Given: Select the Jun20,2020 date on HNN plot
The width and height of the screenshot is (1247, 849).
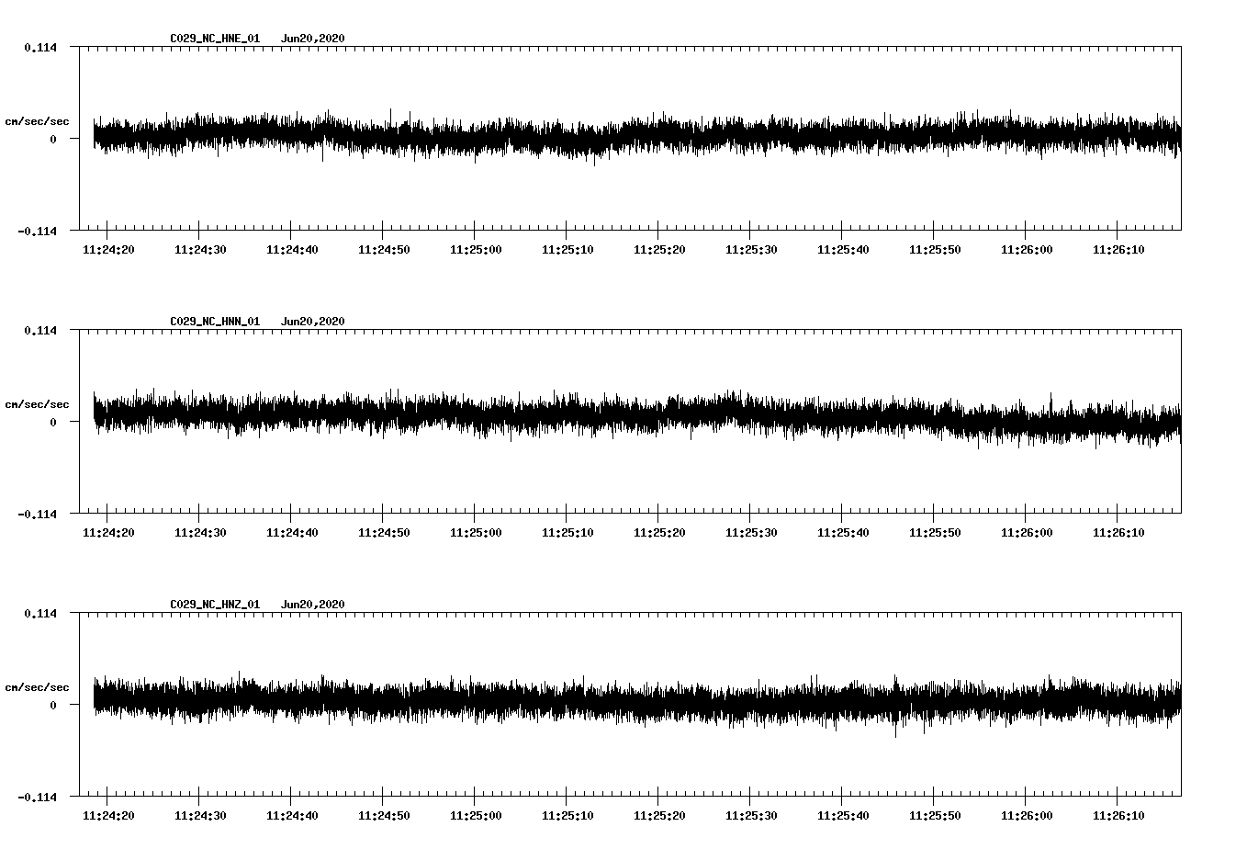Looking at the screenshot, I should pyautogui.click(x=313, y=322).
